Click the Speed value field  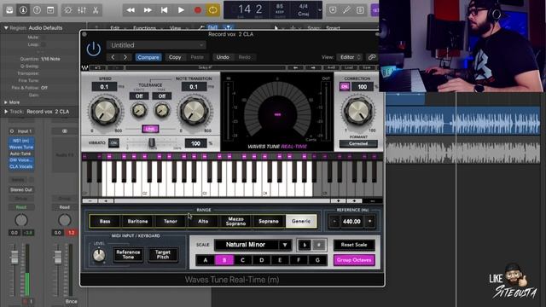pos(104,87)
